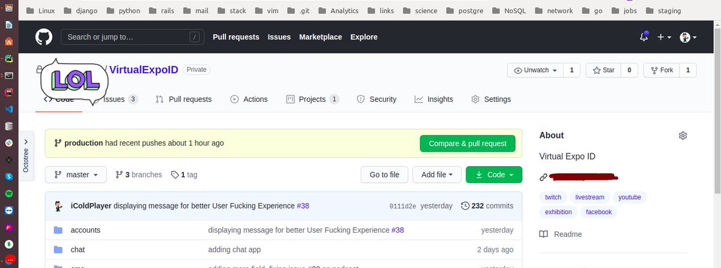Viewport: 721px width, 268px height.
Task: Open the database tool in the dock
Action: coord(9,127)
